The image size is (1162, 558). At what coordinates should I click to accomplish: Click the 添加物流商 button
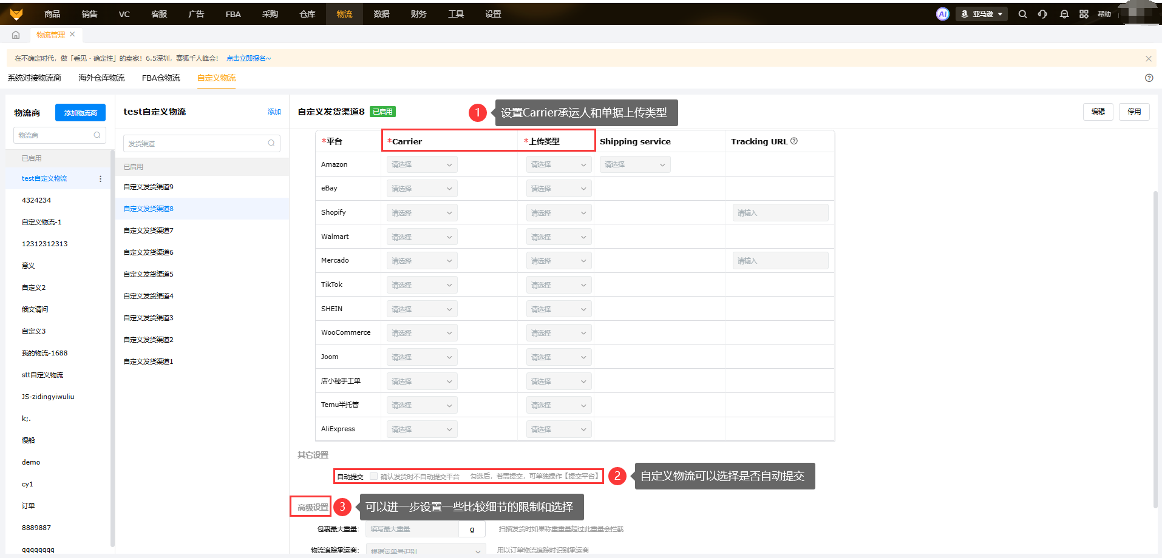[80, 113]
